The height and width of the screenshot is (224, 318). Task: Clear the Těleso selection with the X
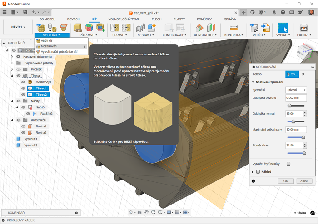(x=303, y=74)
